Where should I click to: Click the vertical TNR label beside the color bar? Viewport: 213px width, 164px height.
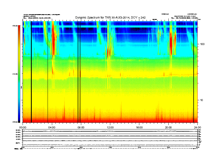21,87
